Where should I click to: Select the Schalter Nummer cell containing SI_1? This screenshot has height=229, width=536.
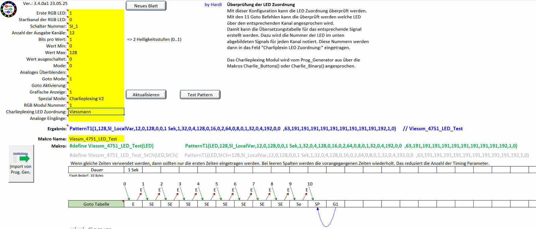point(96,26)
